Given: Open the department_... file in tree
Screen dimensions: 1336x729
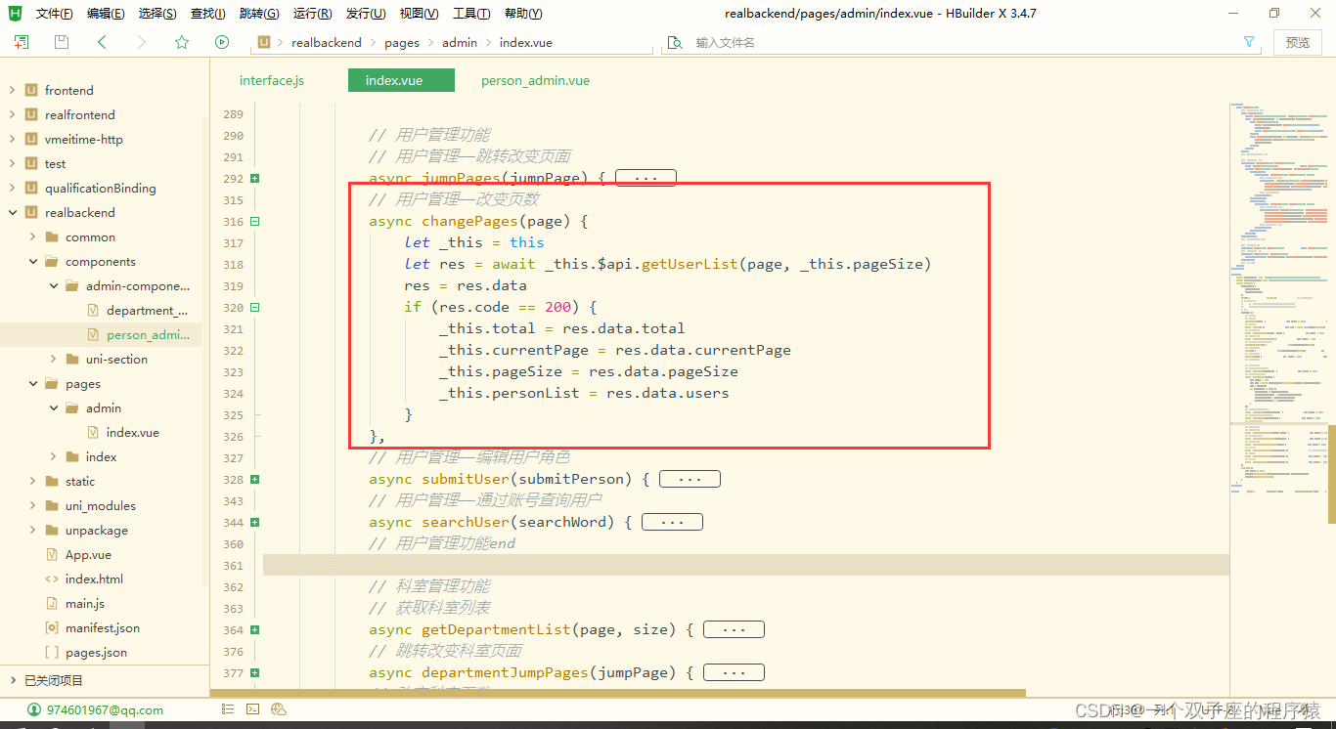Looking at the screenshot, I should coord(147,310).
